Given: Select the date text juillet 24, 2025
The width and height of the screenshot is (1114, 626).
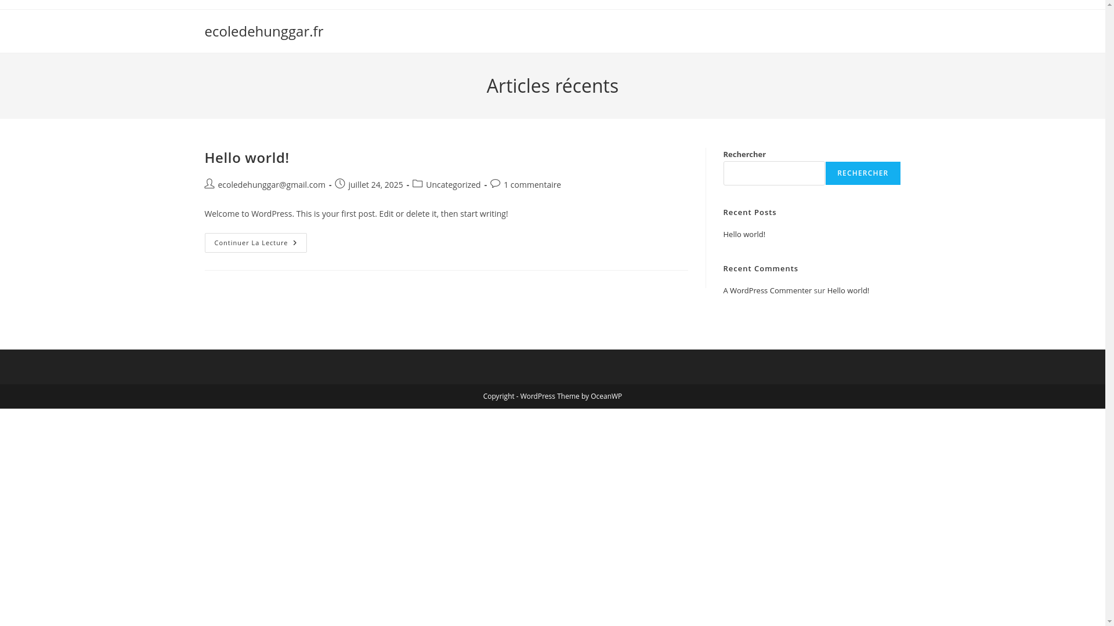Looking at the screenshot, I should click(375, 185).
